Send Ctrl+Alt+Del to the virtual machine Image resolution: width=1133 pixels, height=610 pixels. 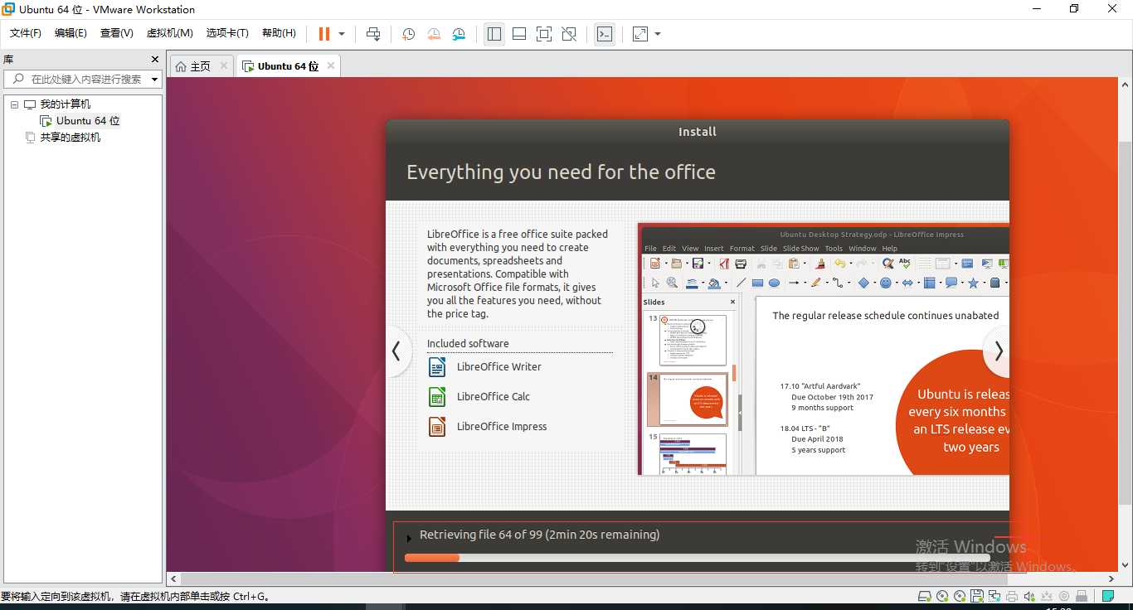(x=373, y=34)
